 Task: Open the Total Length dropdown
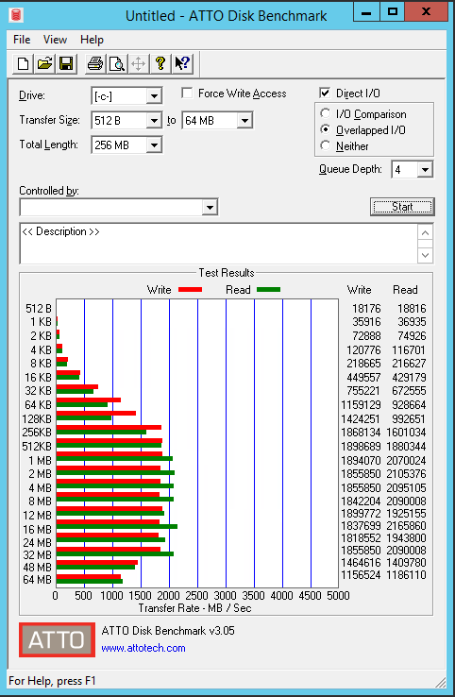[154, 144]
